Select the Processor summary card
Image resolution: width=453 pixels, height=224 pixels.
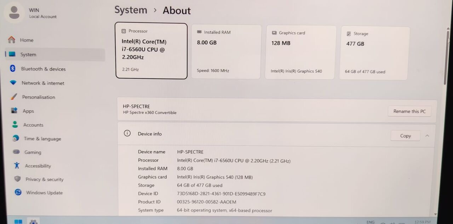pyautogui.click(x=151, y=51)
